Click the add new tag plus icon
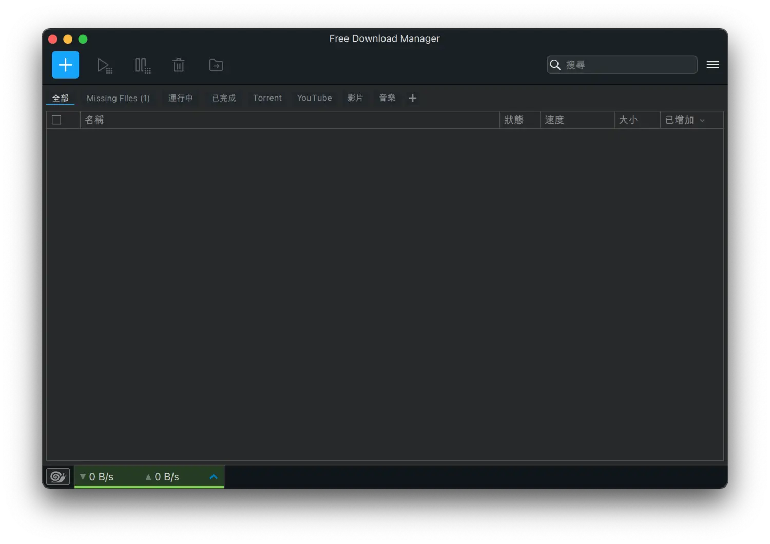 pyautogui.click(x=412, y=98)
